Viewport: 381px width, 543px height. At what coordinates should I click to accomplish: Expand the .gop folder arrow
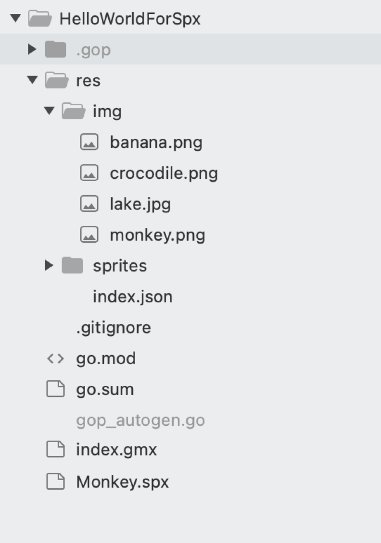coord(32,49)
